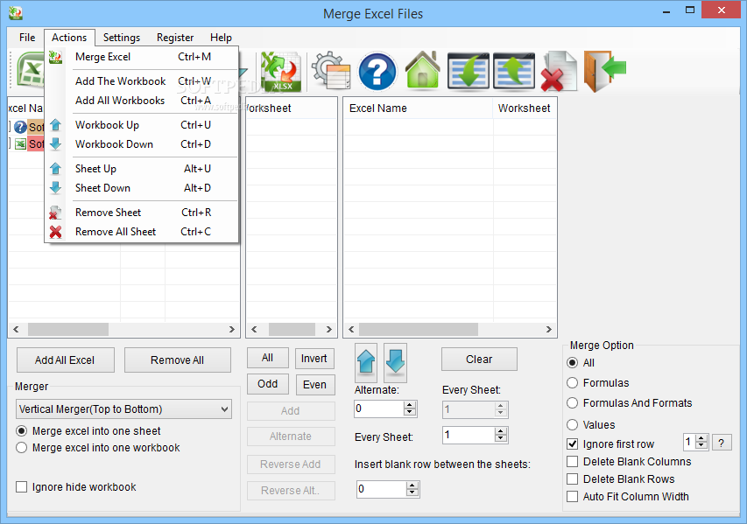Select the Formulas merge option
The height and width of the screenshot is (524, 747).
573,382
